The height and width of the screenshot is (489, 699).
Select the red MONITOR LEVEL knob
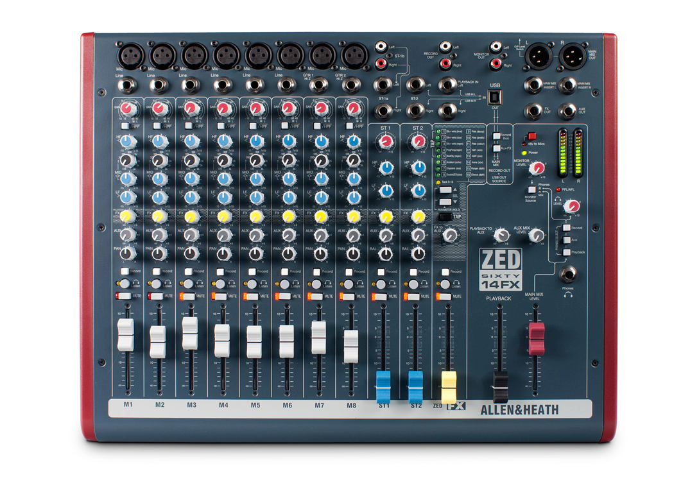(537, 167)
